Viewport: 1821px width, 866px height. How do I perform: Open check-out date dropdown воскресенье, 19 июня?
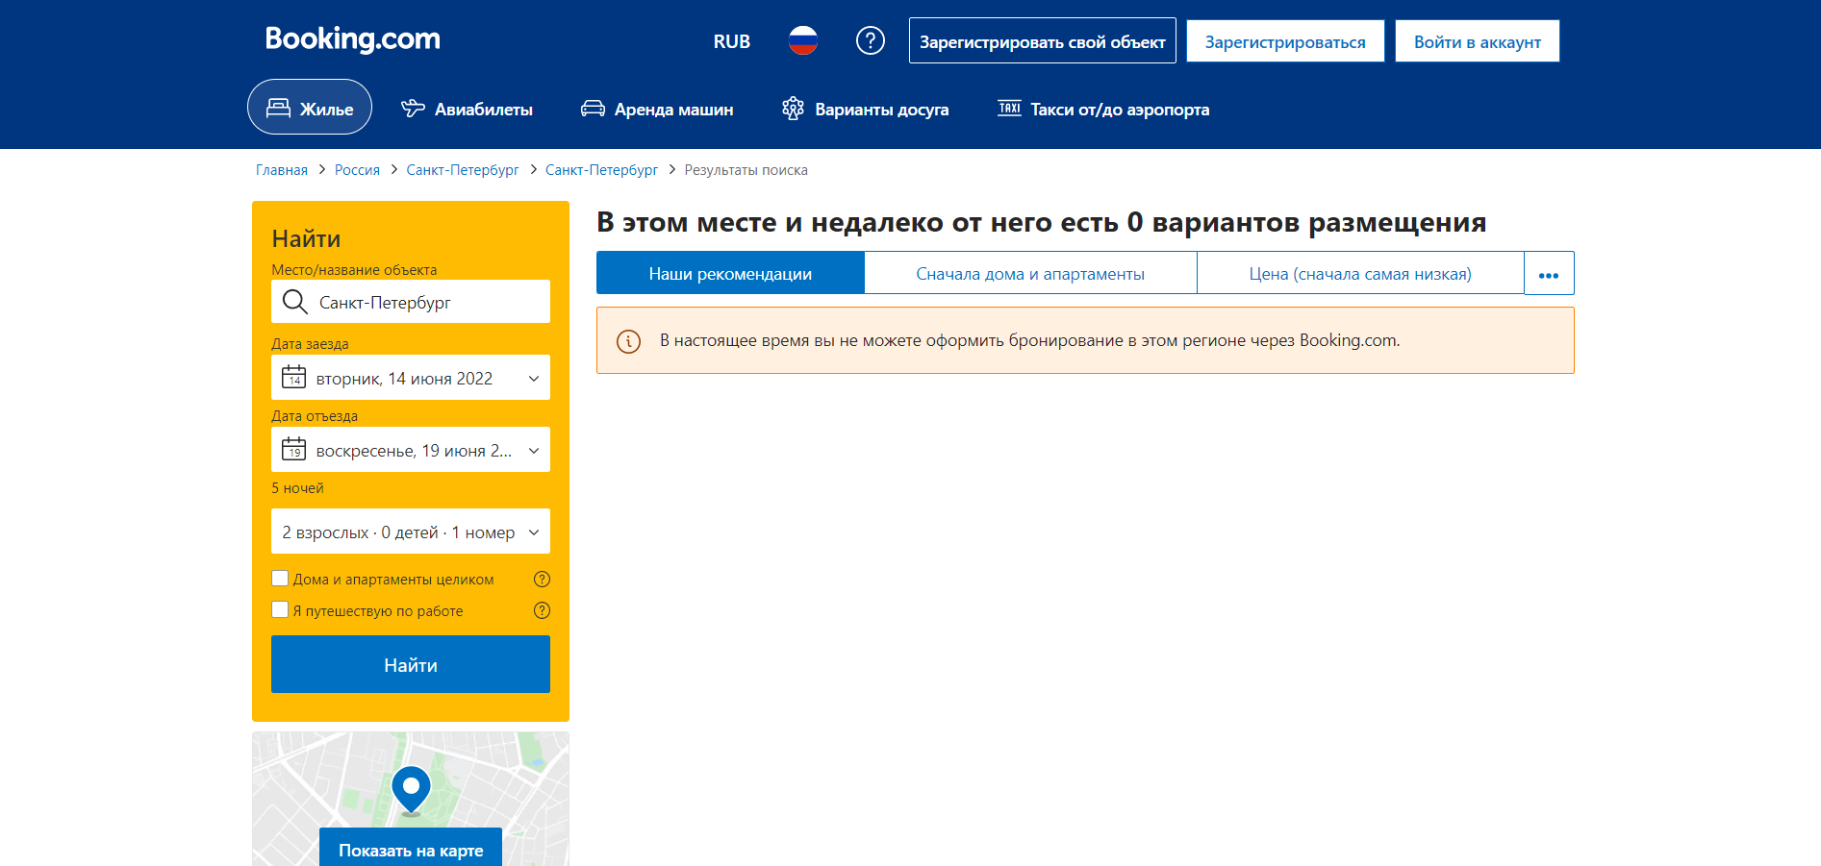(411, 450)
